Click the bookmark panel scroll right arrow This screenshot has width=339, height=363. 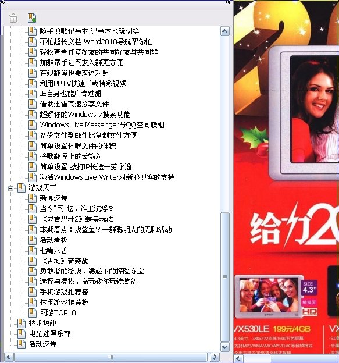(215, 357)
